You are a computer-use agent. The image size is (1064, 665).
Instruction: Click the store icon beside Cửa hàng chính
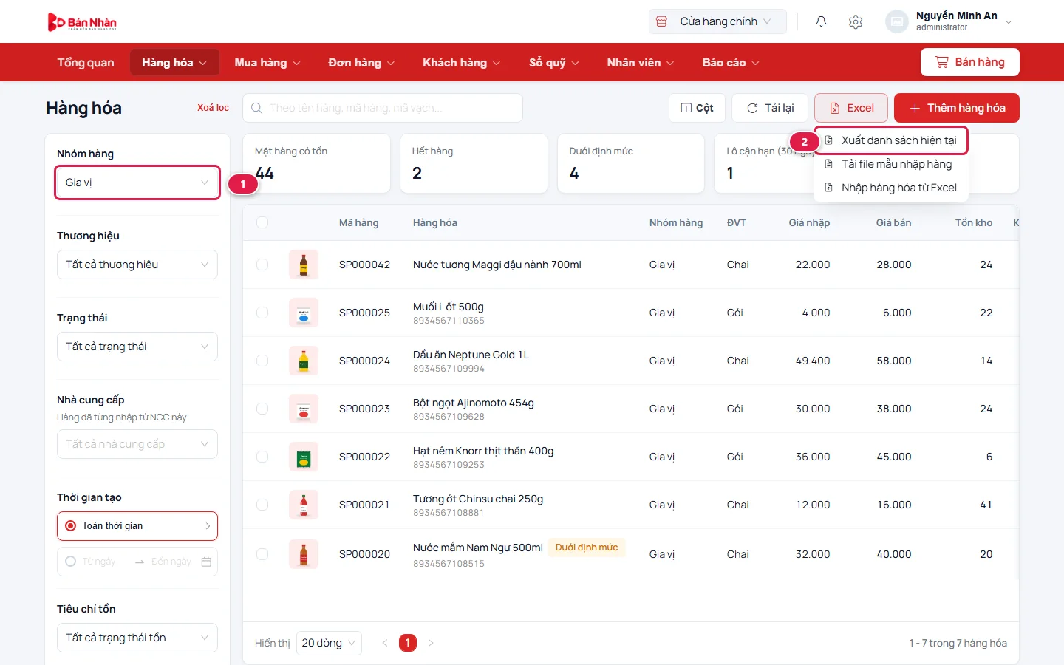[x=662, y=21]
